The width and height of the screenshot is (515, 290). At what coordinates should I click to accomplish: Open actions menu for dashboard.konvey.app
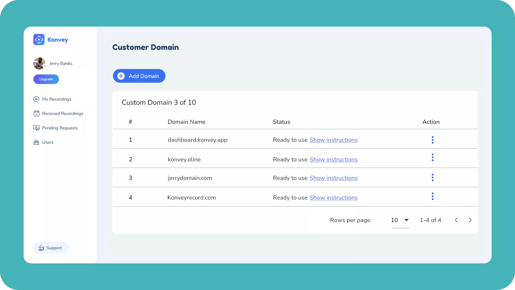click(432, 140)
